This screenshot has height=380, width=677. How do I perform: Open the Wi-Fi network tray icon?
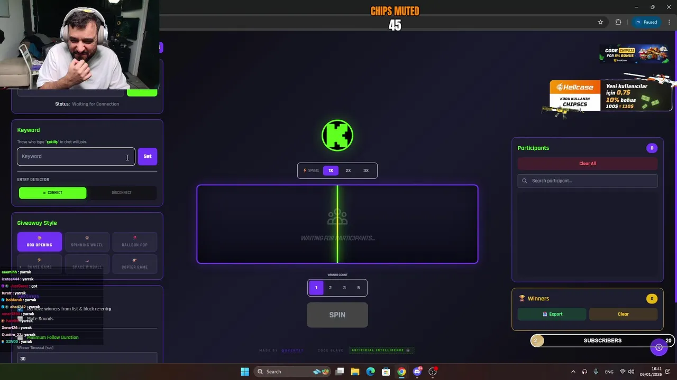623,372
